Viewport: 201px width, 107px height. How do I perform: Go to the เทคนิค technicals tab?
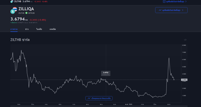pos(53,29)
